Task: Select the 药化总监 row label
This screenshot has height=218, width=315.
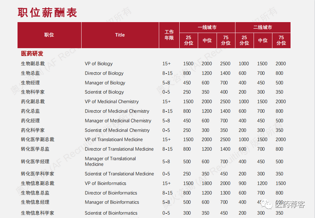Action: (30, 111)
